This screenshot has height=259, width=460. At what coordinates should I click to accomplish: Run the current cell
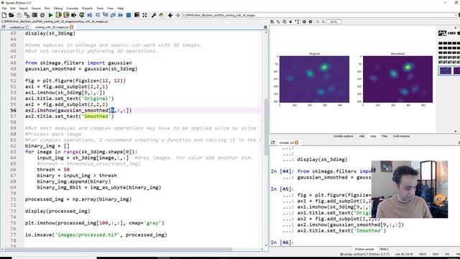tap(58, 15)
